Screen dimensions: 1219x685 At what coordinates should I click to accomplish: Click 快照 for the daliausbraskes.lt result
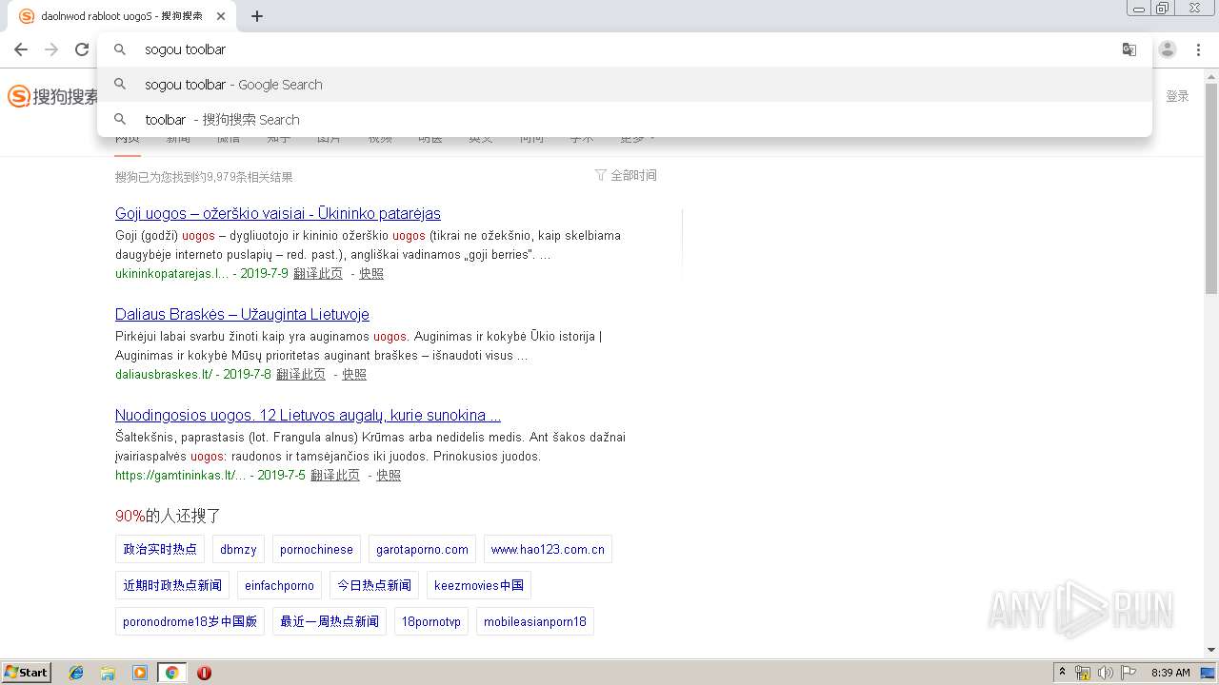(x=354, y=374)
